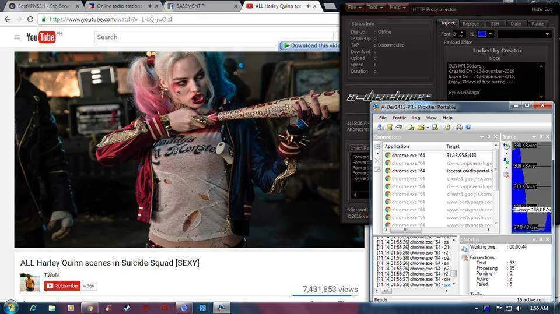Open Name Resolution icon in Proxifier toolbar

399,128
